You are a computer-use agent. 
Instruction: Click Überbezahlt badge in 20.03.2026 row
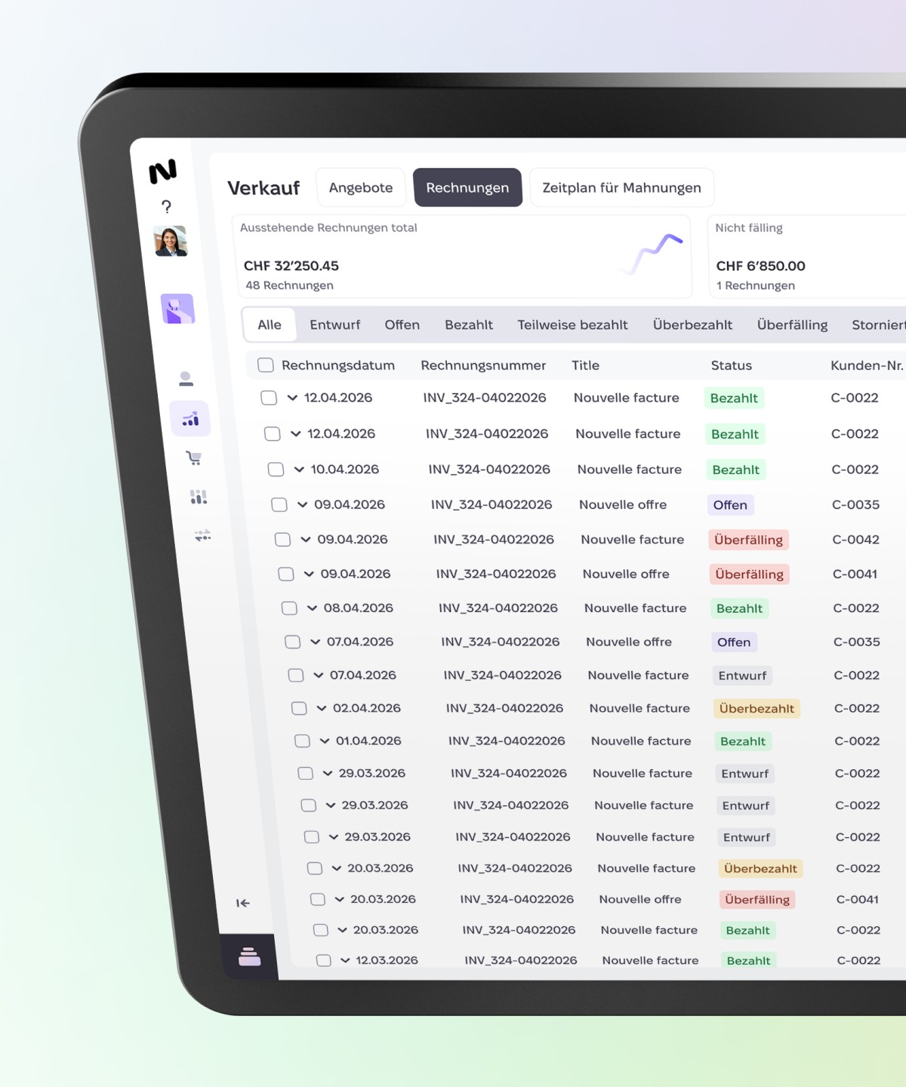click(760, 868)
